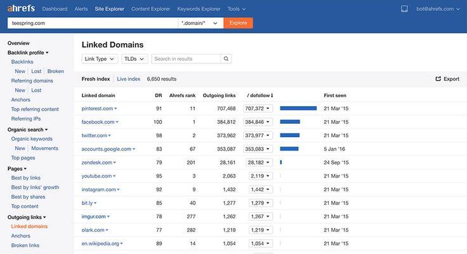Viewport: 467px width, 254px height.
Task: Open the en.wikipedia.org domain caret menu
Action: (x=122, y=244)
